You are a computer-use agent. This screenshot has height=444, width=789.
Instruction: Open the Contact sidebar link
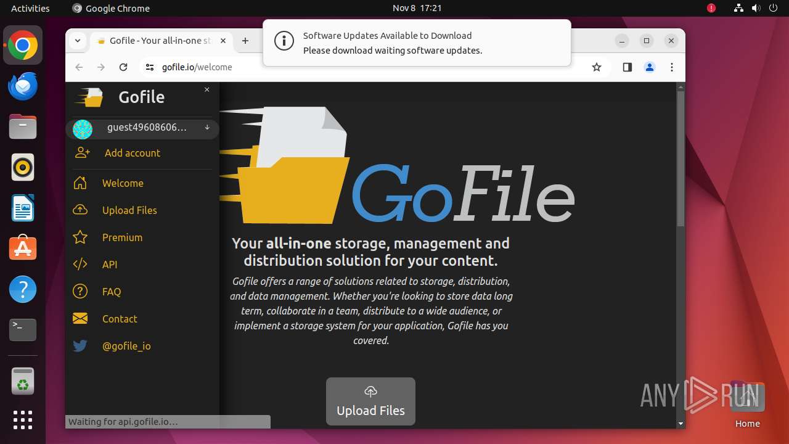tap(120, 319)
